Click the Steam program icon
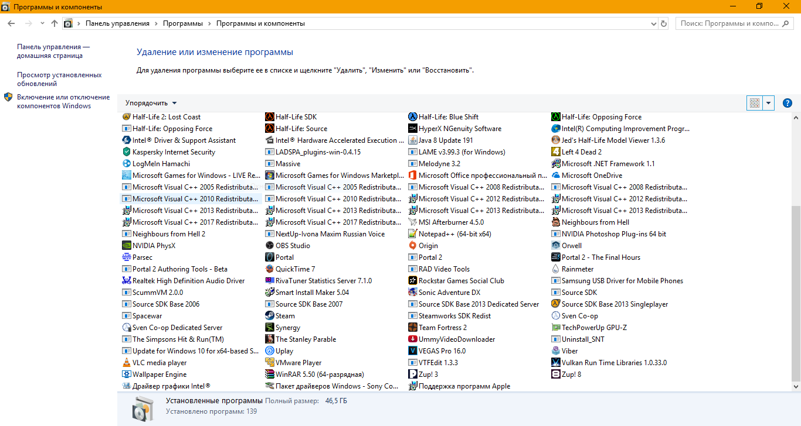The height and width of the screenshot is (426, 801). coord(269,316)
